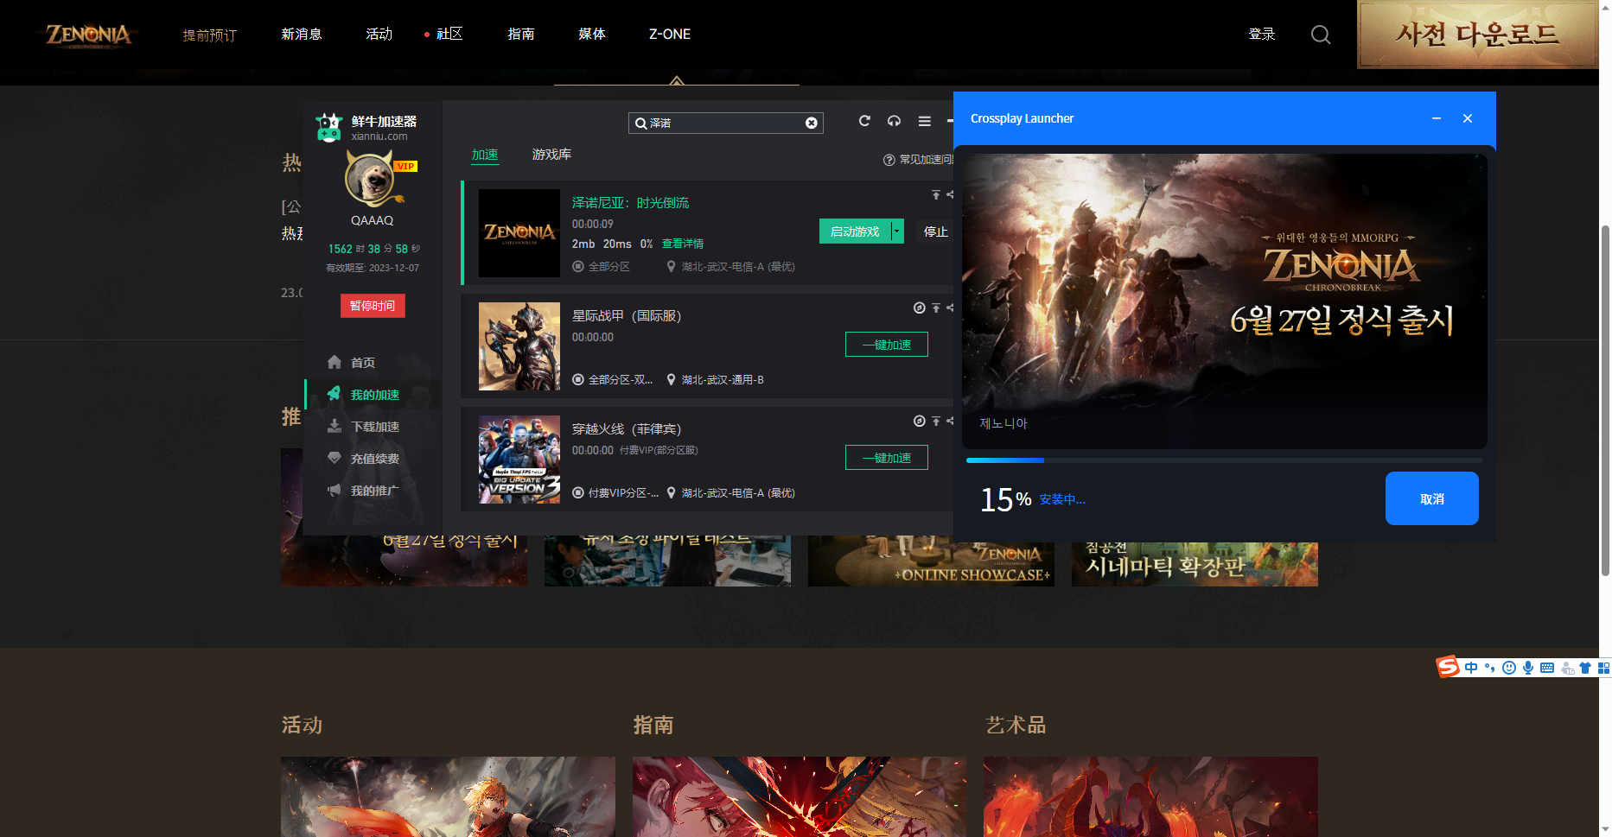Click compass icon on 穿越火线 row
1612x837 pixels.
pos(920,421)
